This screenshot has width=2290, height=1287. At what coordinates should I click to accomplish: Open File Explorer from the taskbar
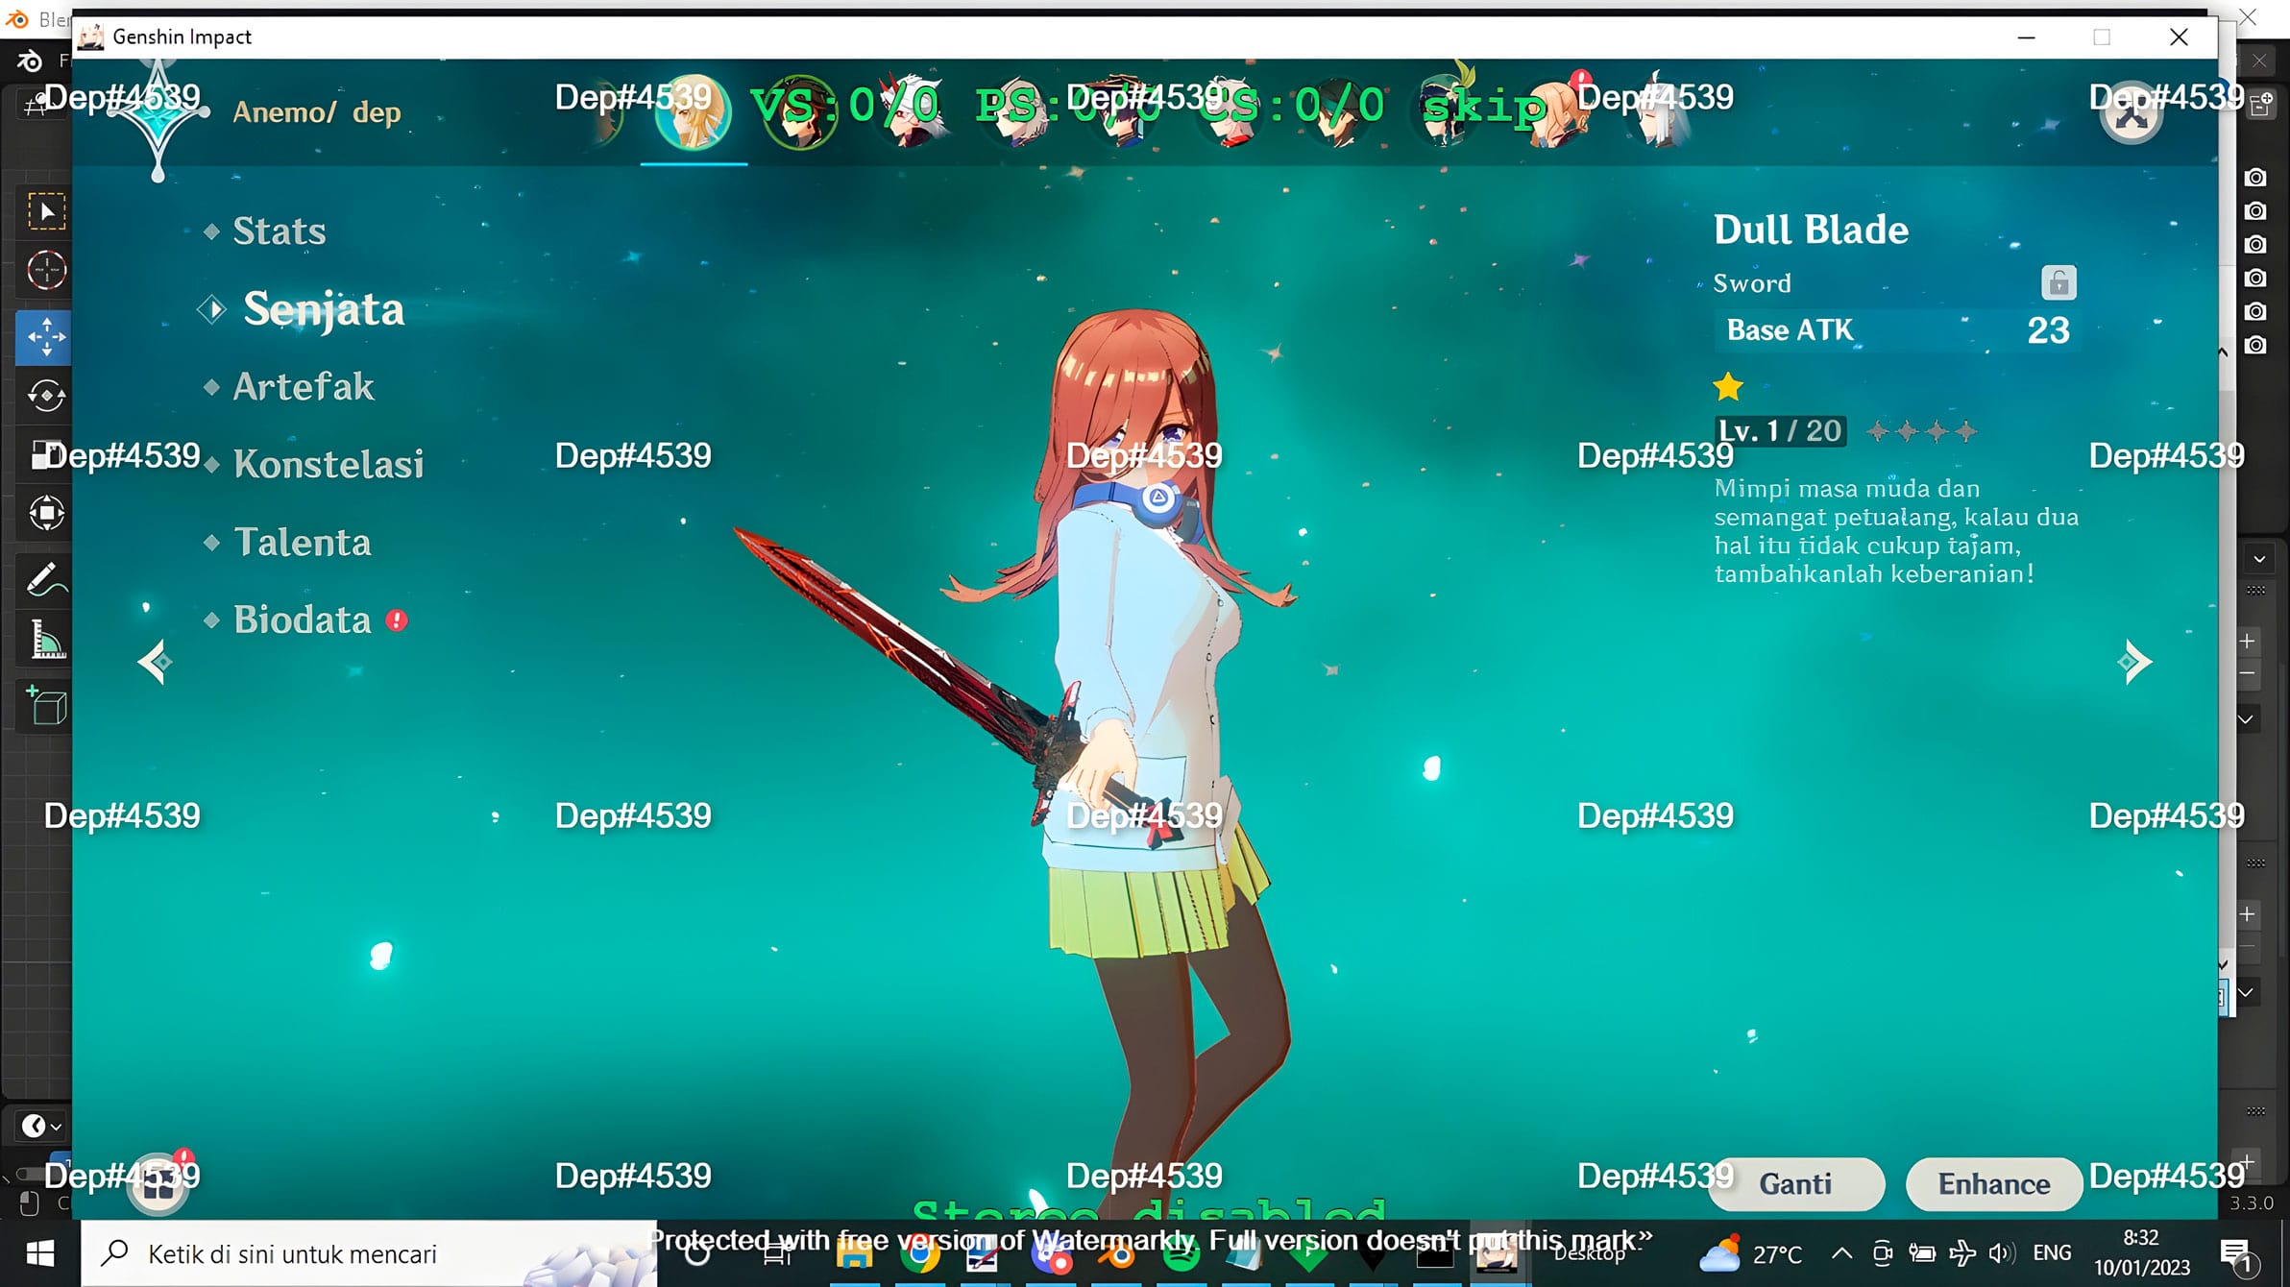(854, 1254)
